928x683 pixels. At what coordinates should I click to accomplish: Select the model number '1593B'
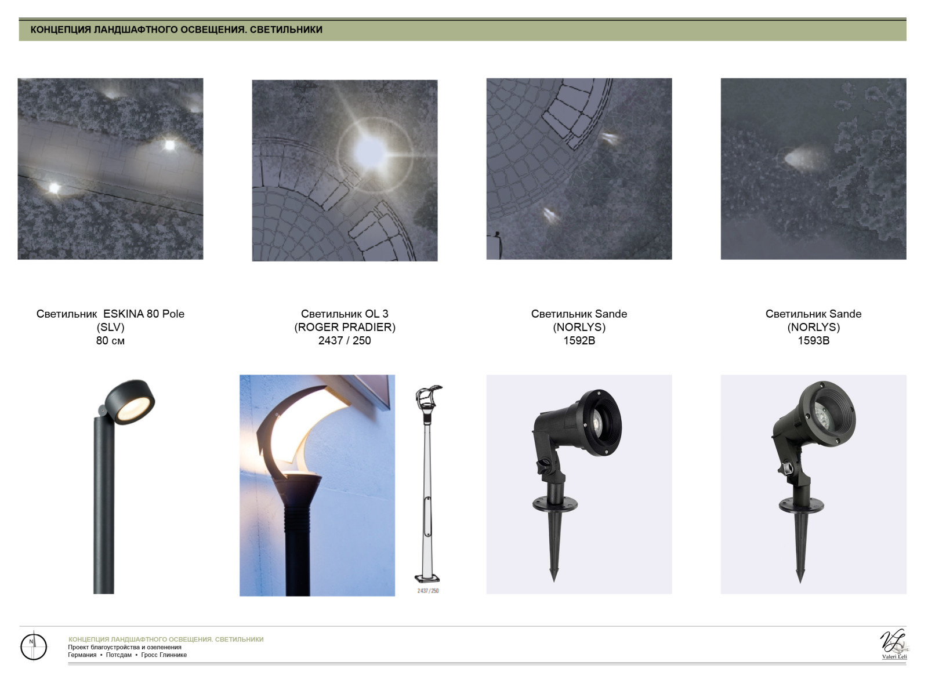coord(813,340)
